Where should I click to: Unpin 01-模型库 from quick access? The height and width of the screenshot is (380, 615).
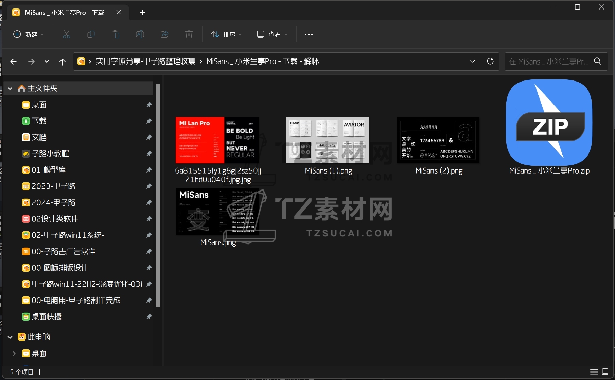pos(149,170)
